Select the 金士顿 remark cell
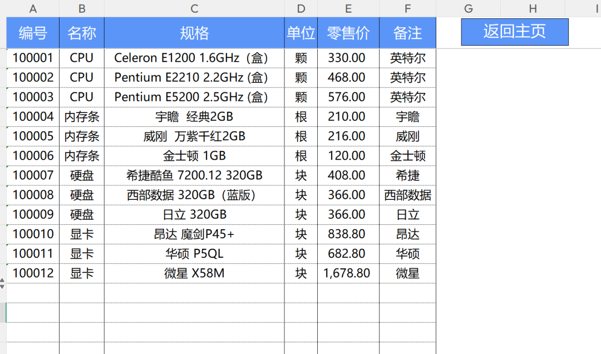 pos(407,156)
